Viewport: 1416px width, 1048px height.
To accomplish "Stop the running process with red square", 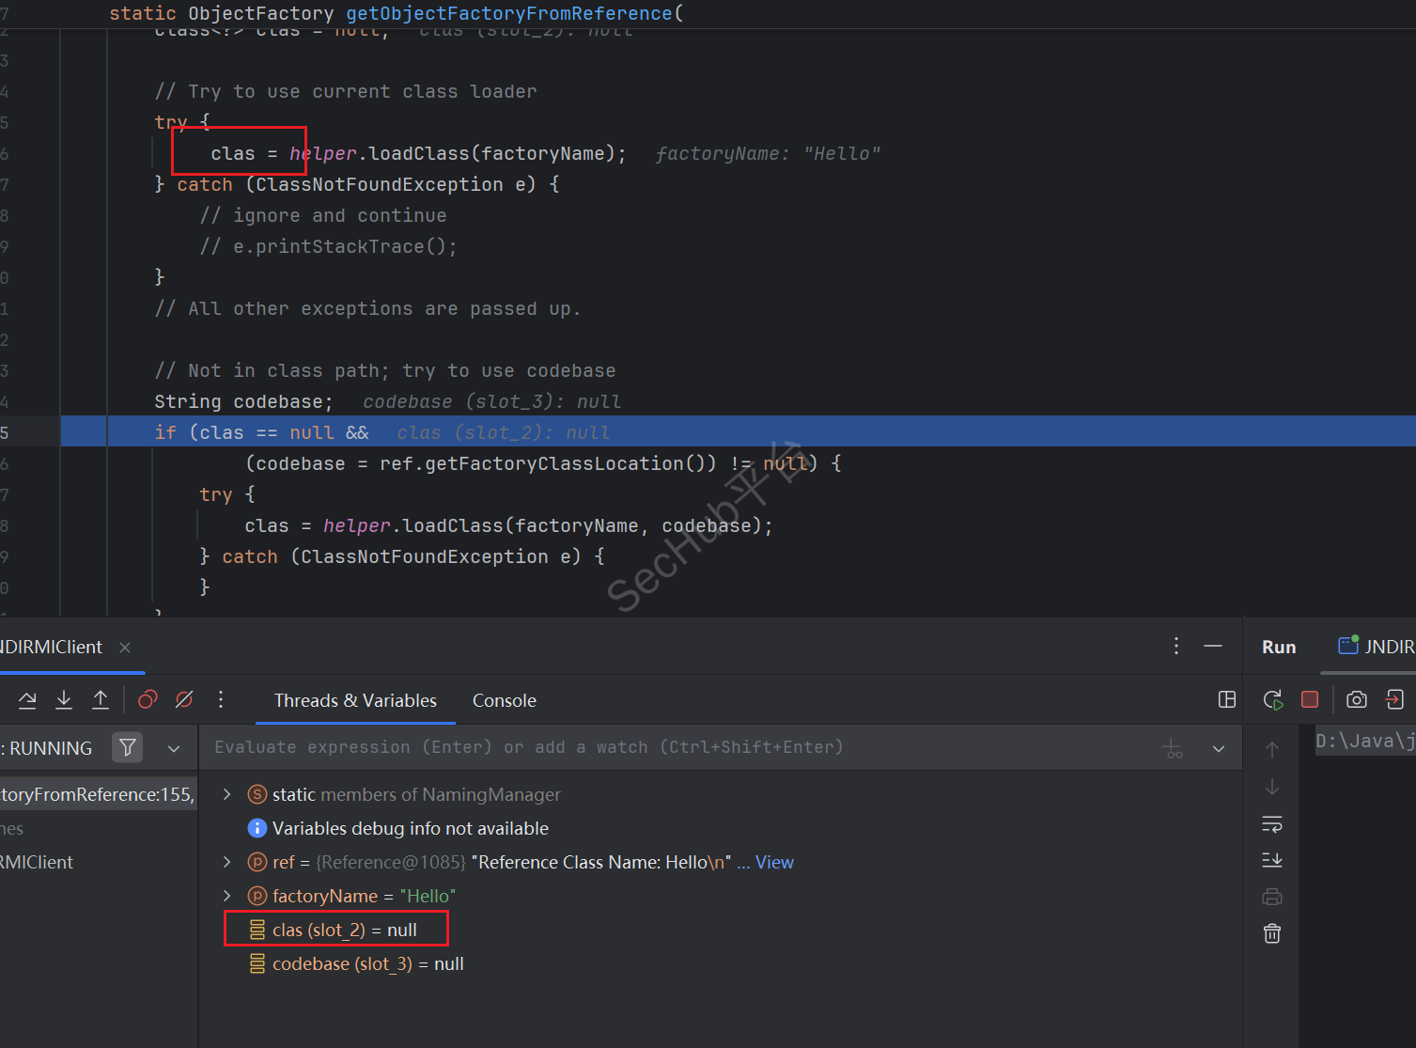I will pyautogui.click(x=1310, y=699).
